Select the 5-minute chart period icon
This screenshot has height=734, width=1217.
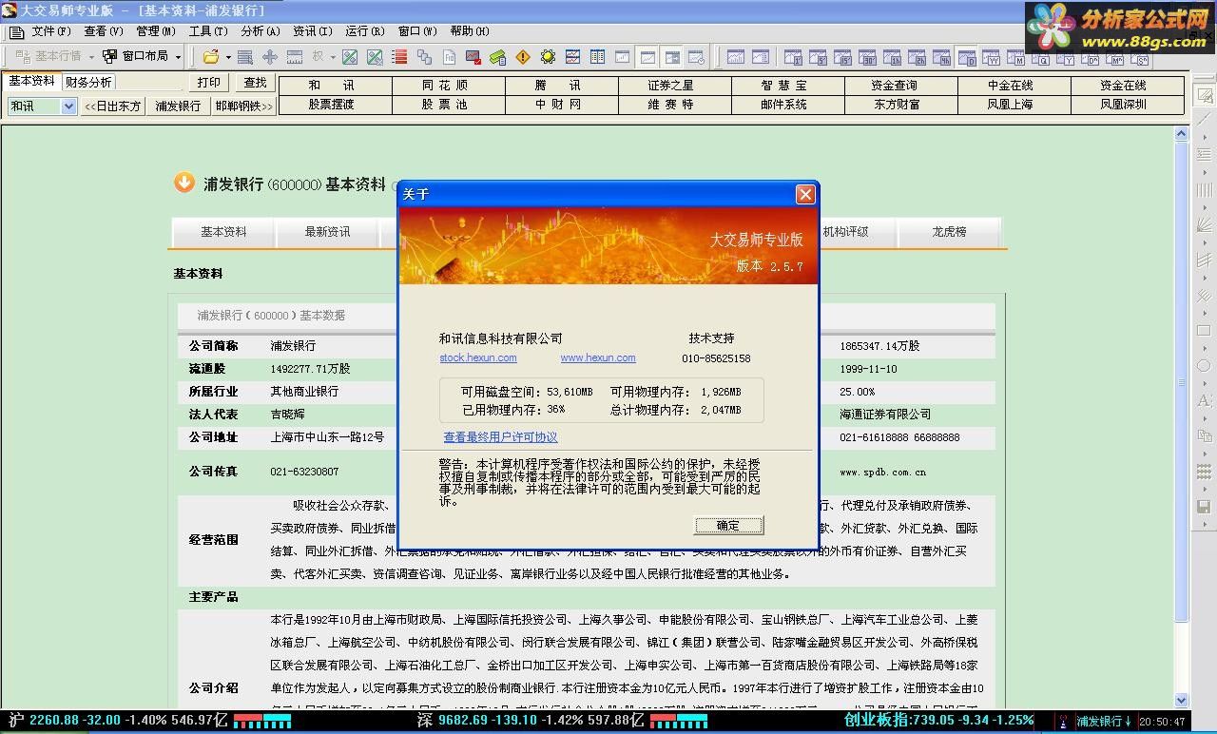pos(818,57)
